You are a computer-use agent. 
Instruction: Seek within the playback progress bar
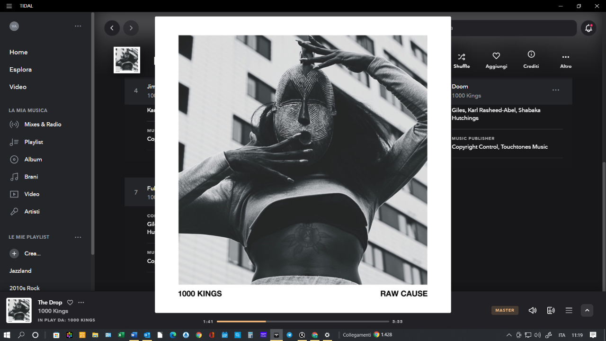tap(303, 321)
